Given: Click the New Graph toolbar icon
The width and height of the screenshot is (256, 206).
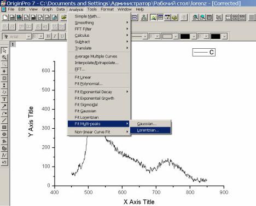Looking at the screenshot, I should click(x=26, y=18).
